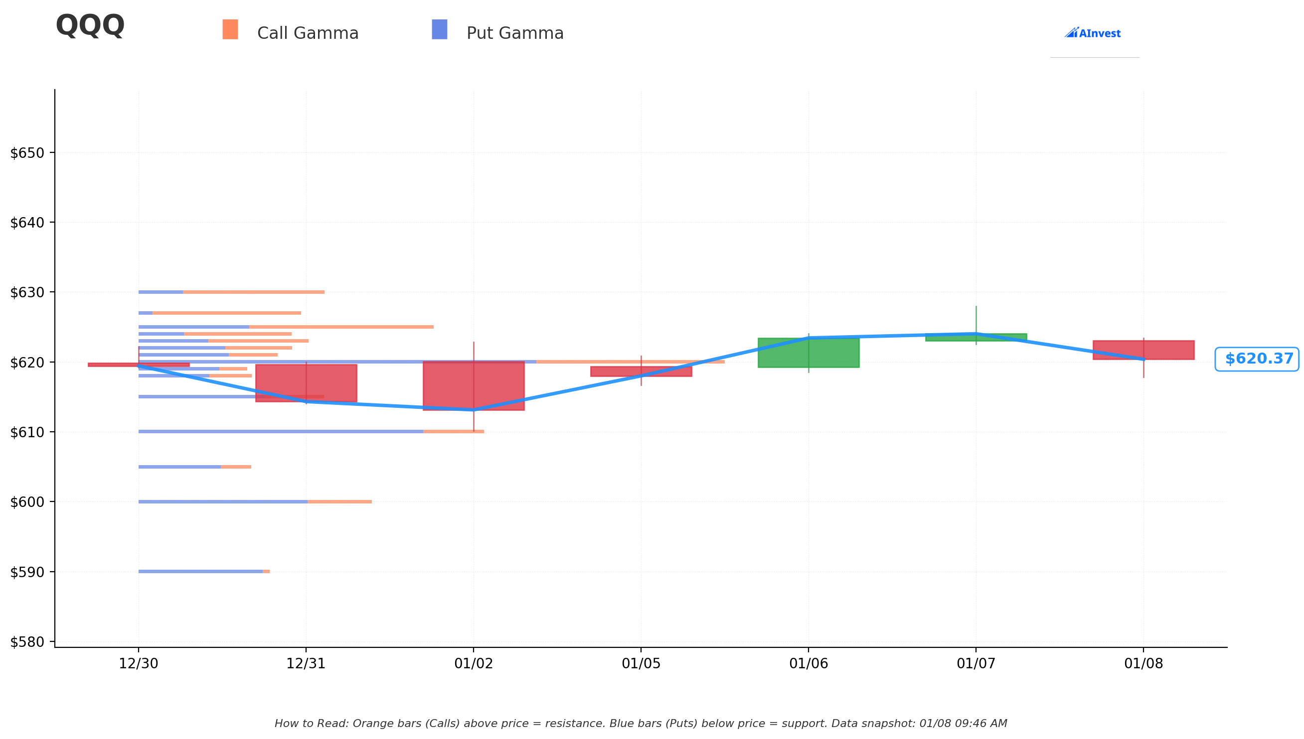Click the How to Read footnote text
This screenshot has height=739, width=1304.
[641, 724]
